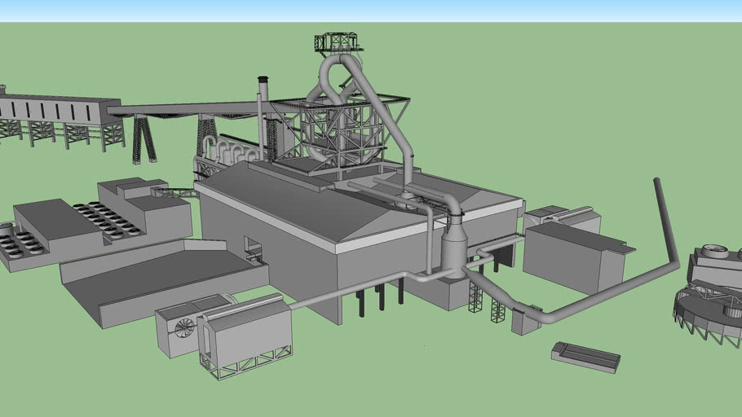
Task: Click the row of arched pipes beside the furnace
Action: point(232,149)
